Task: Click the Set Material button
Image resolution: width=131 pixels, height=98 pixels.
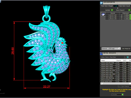Action: pos(126,49)
